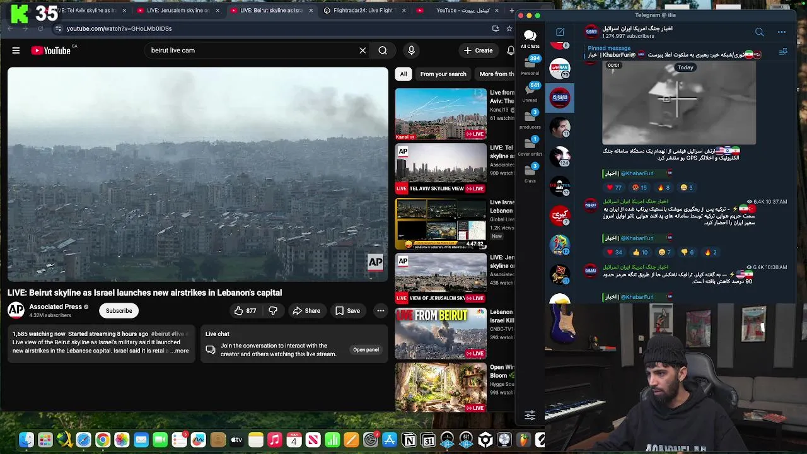Viewport: 807px width, 454px height.
Task: Focus the YouTube search box
Action: click(252, 50)
